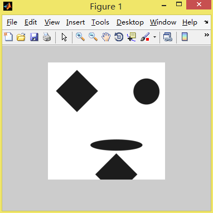Open the Edit menu
213x213 pixels.
(x=31, y=22)
